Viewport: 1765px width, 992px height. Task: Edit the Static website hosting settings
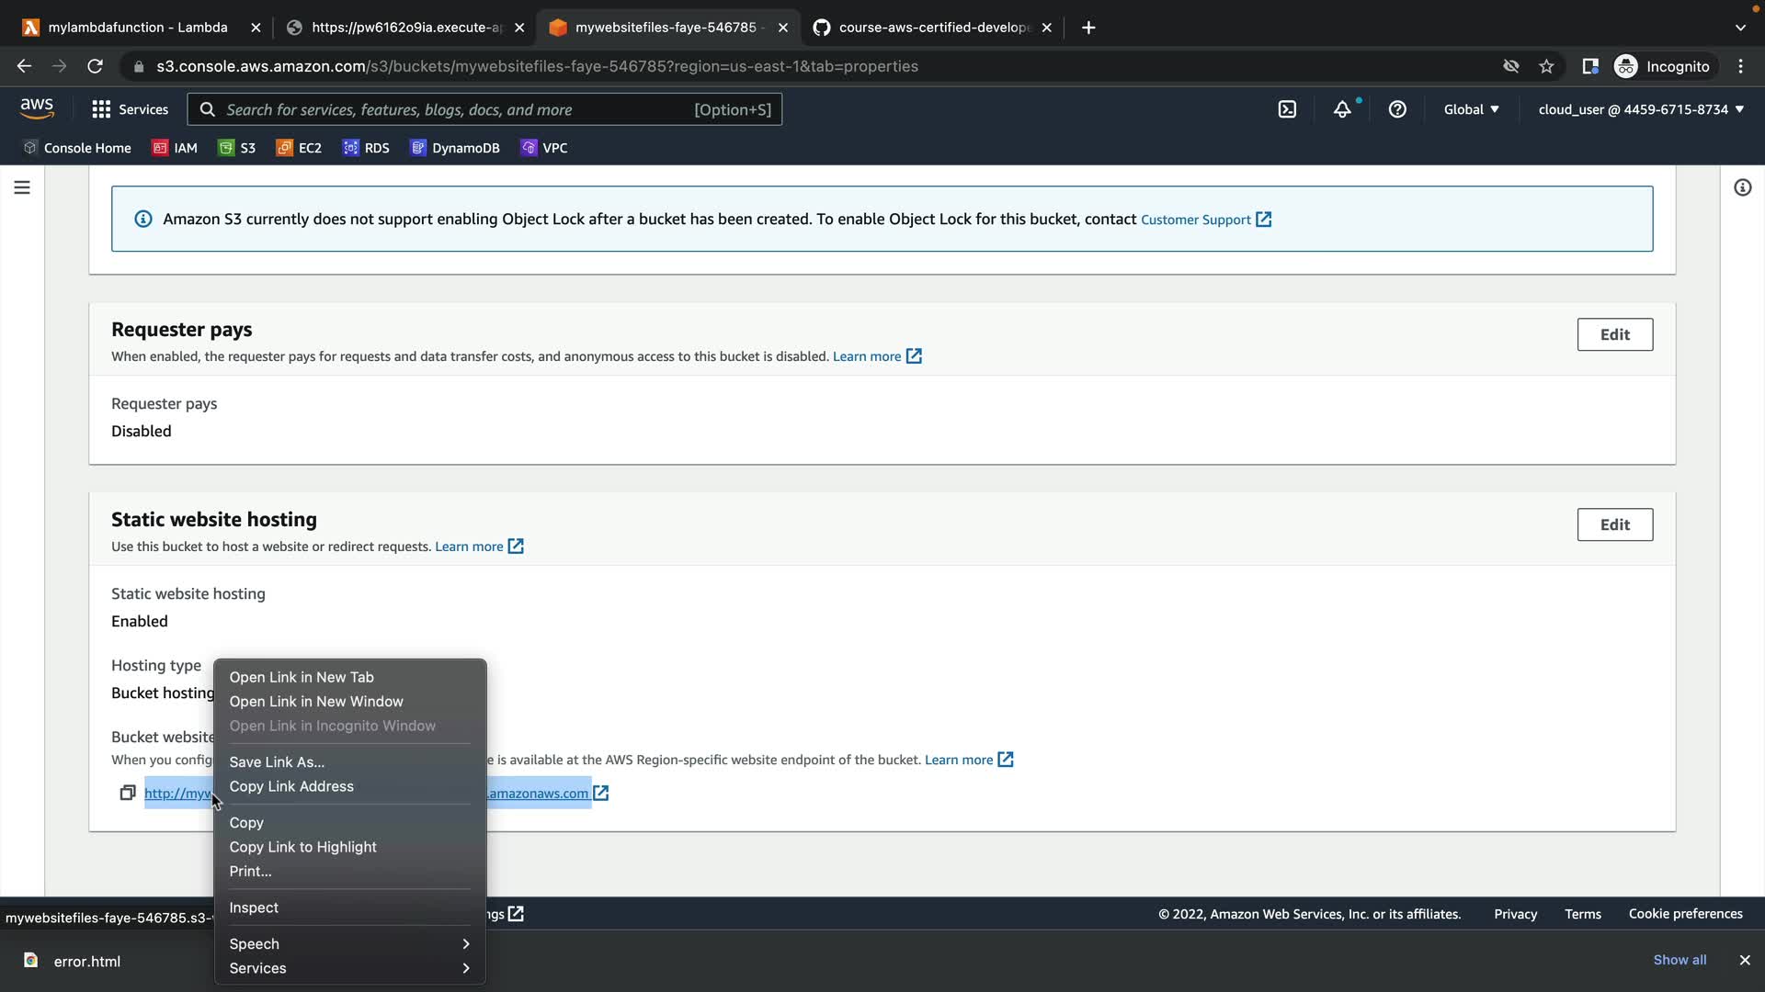coord(1614,524)
